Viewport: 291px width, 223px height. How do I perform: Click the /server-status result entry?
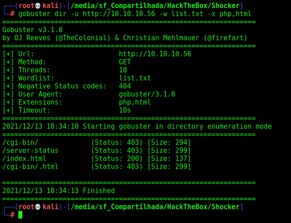coord(30,151)
